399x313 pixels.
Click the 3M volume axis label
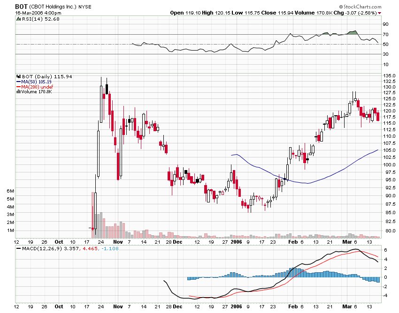[10, 215]
